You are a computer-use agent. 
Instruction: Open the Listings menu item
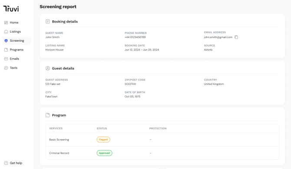coord(17,32)
